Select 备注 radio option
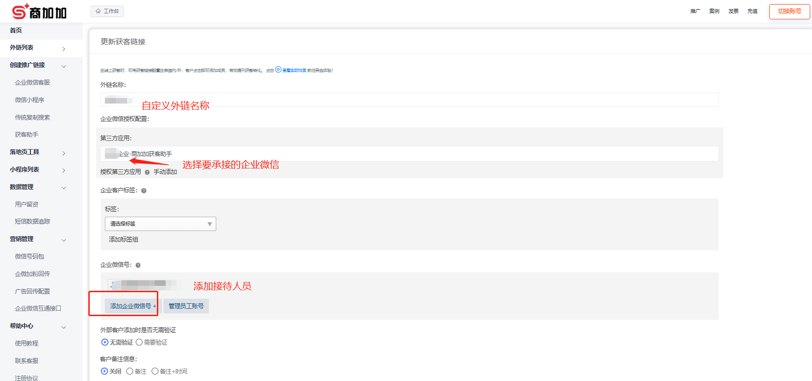This screenshot has width=812, height=381. [x=130, y=371]
